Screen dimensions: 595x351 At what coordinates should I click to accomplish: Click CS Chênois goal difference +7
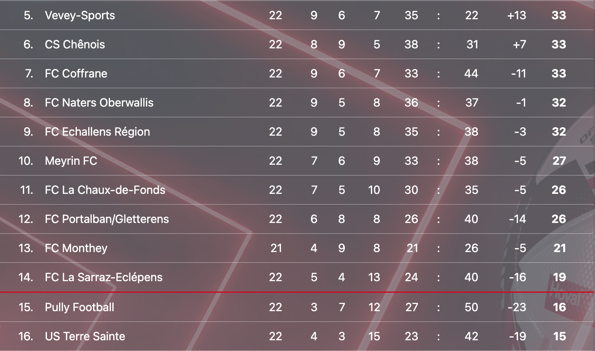(519, 44)
